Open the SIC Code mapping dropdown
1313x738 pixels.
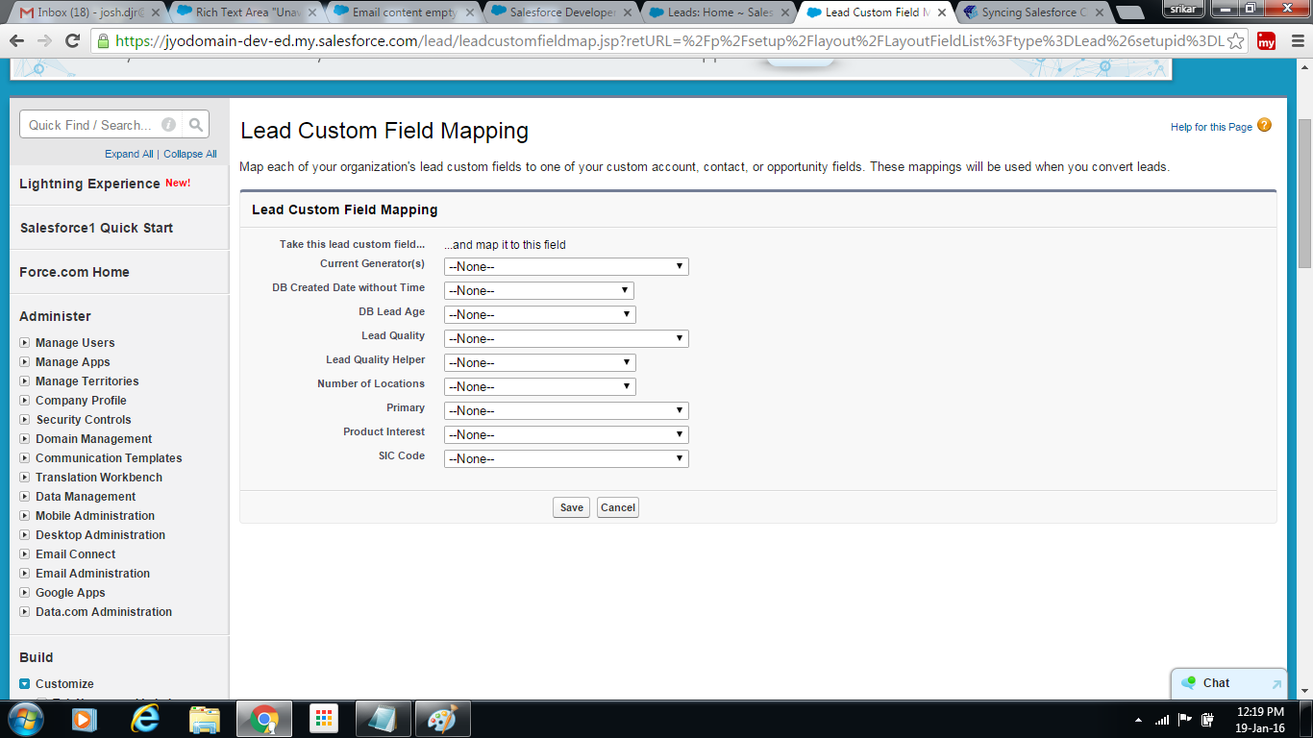click(566, 458)
